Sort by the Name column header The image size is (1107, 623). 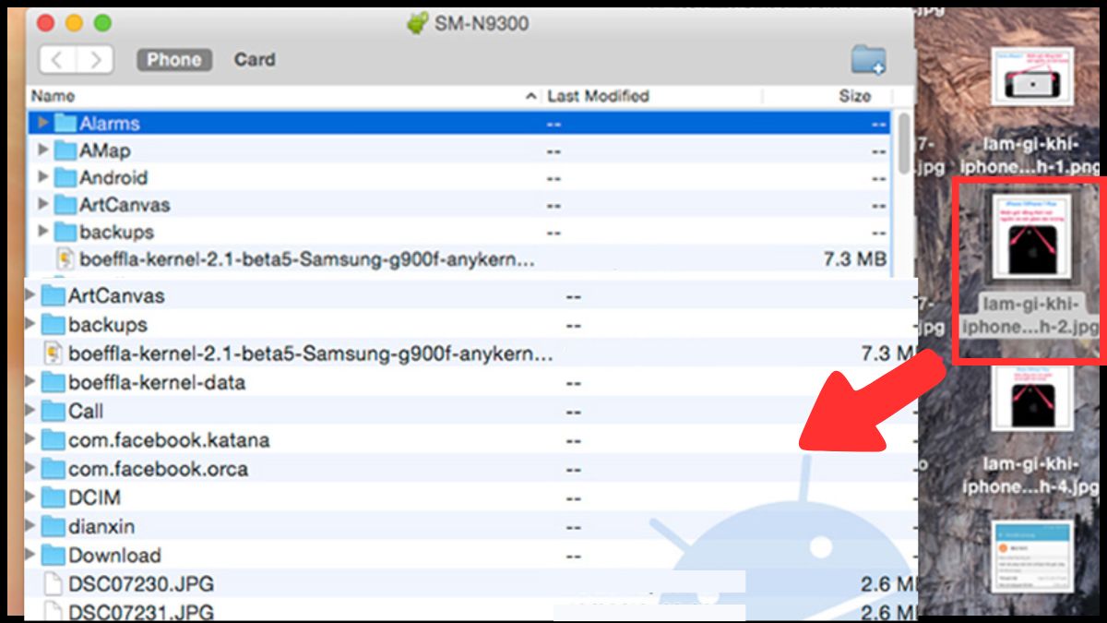(x=53, y=96)
